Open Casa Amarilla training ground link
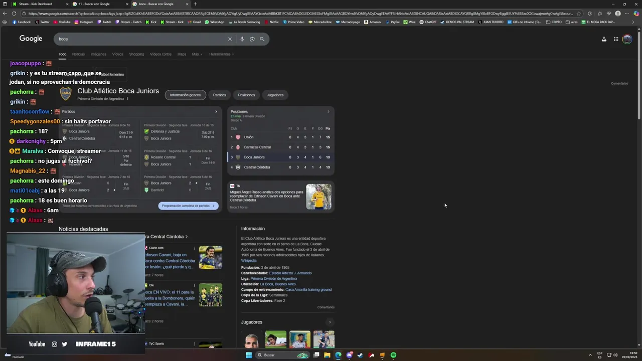The height and width of the screenshot is (361, 642). [308, 290]
